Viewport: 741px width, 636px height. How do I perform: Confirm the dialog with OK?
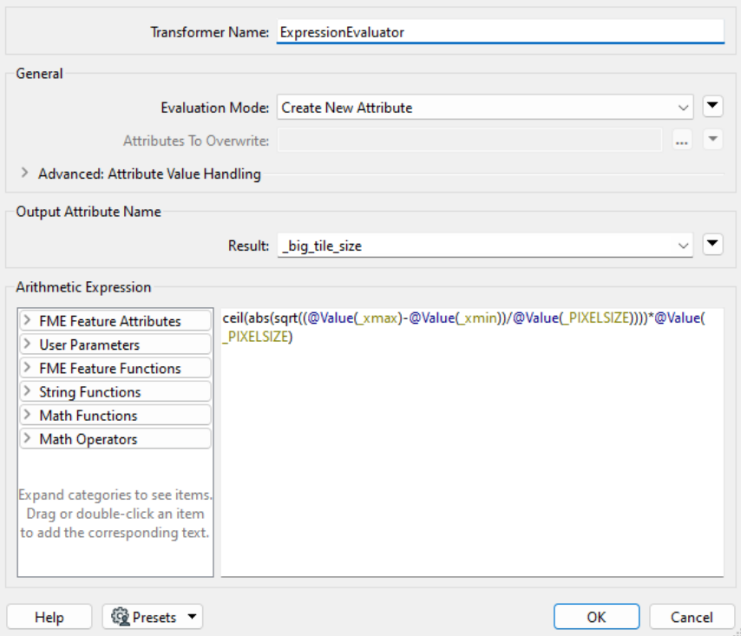pyautogui.click(x=596, y=617)
